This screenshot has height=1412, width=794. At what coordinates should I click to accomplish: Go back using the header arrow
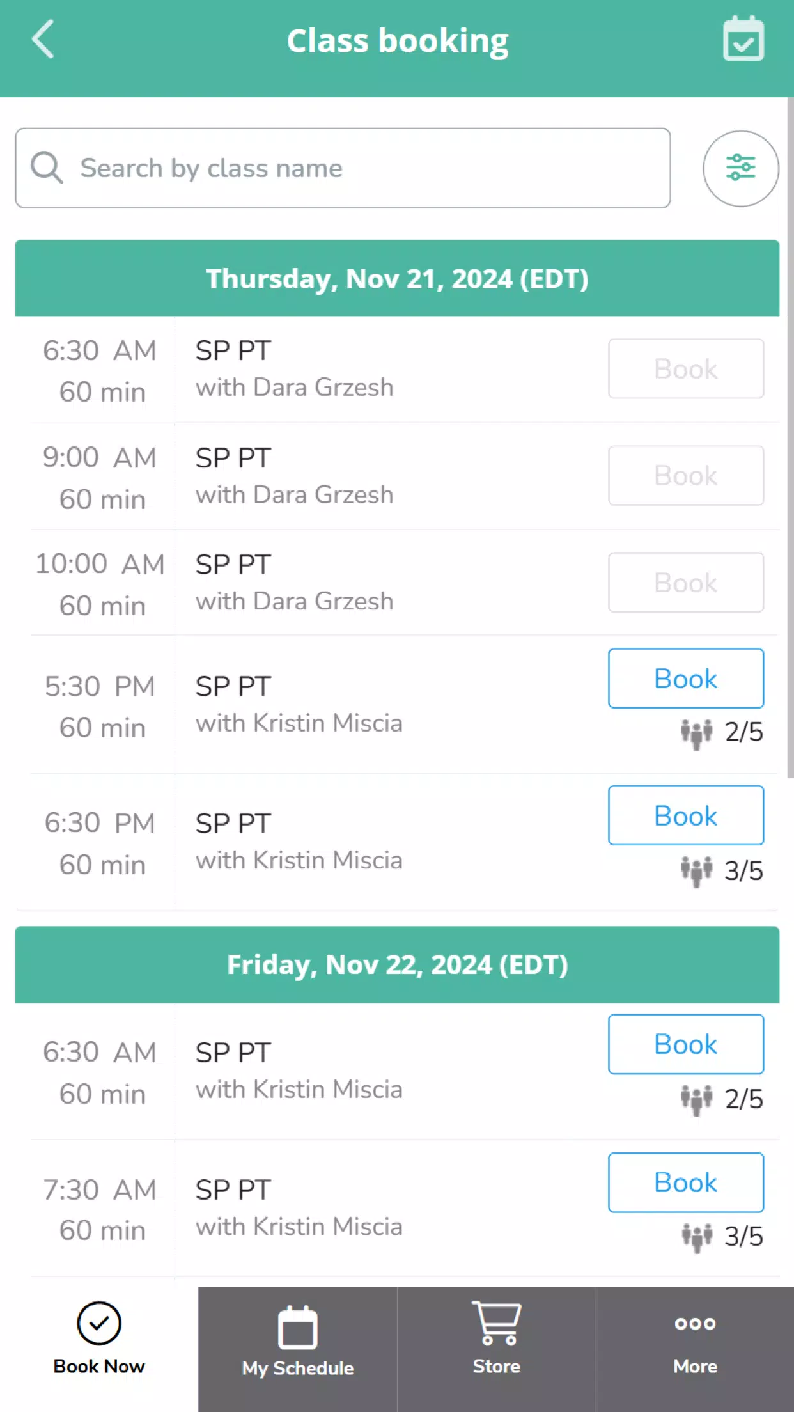tap(43, 40)
